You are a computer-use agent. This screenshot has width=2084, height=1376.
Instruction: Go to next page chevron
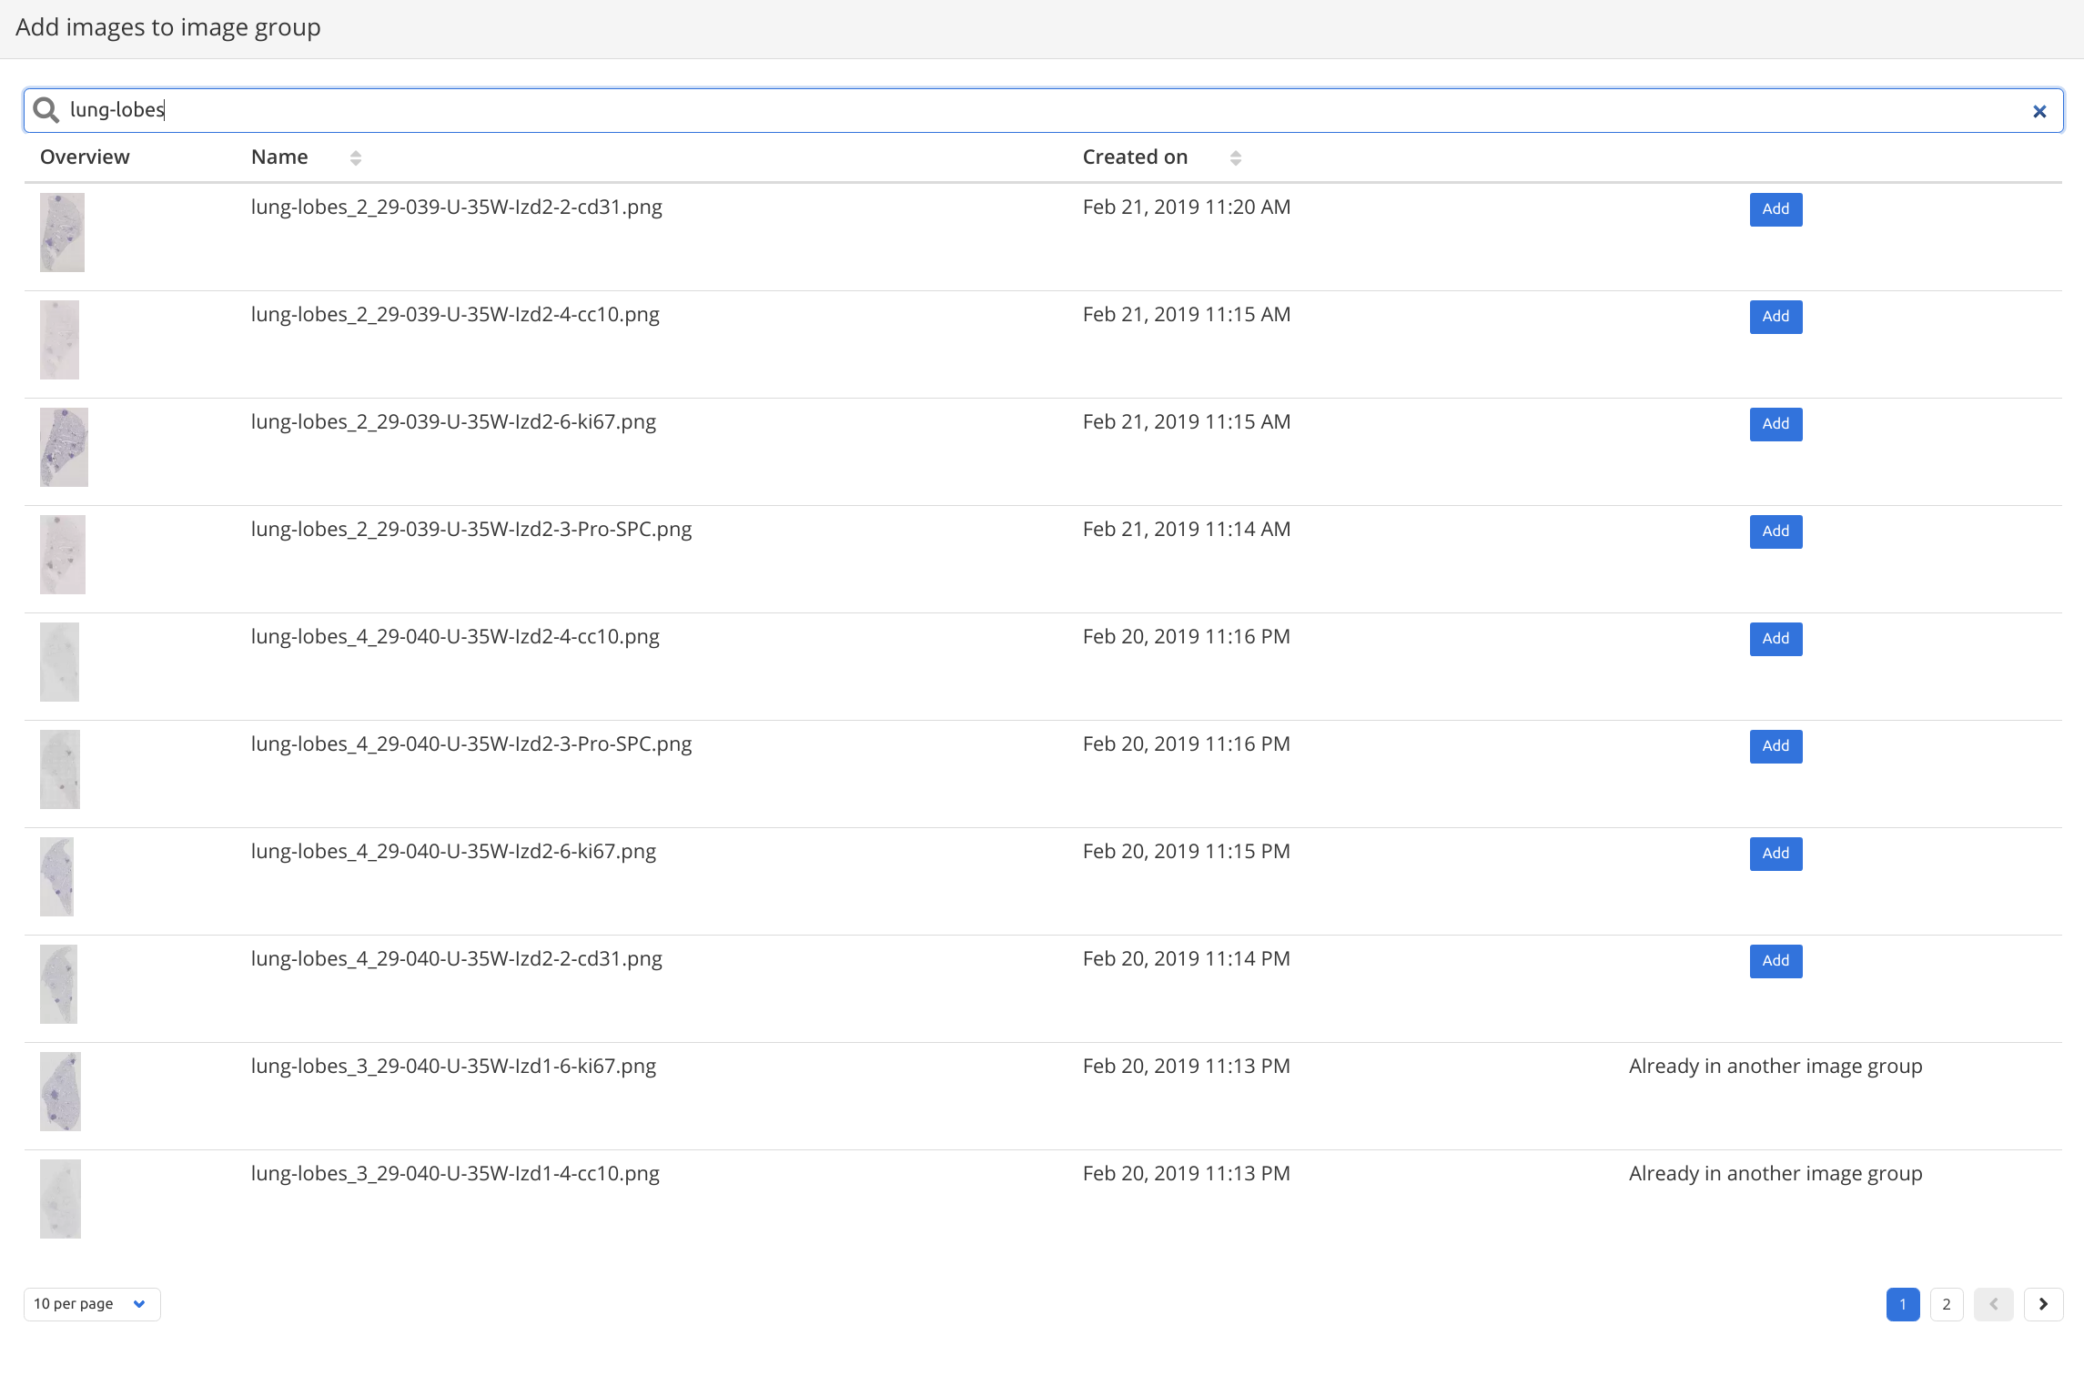[x=2043, y=1304]
